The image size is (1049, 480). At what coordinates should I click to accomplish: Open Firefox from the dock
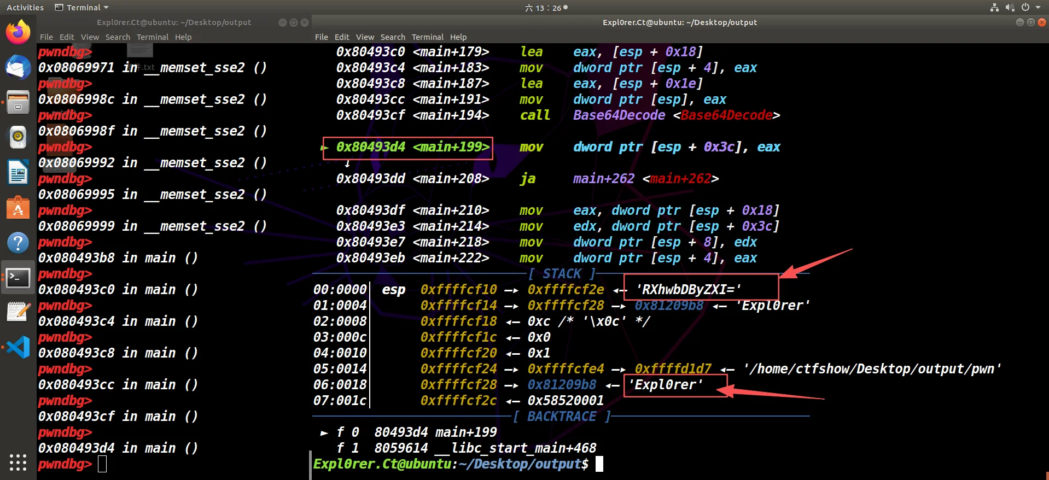click(x=18, y=32)
